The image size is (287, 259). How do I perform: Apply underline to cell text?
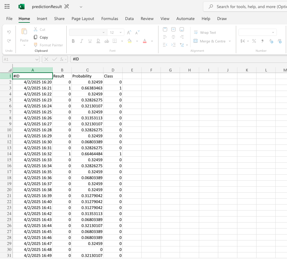(x=90, y=41)
